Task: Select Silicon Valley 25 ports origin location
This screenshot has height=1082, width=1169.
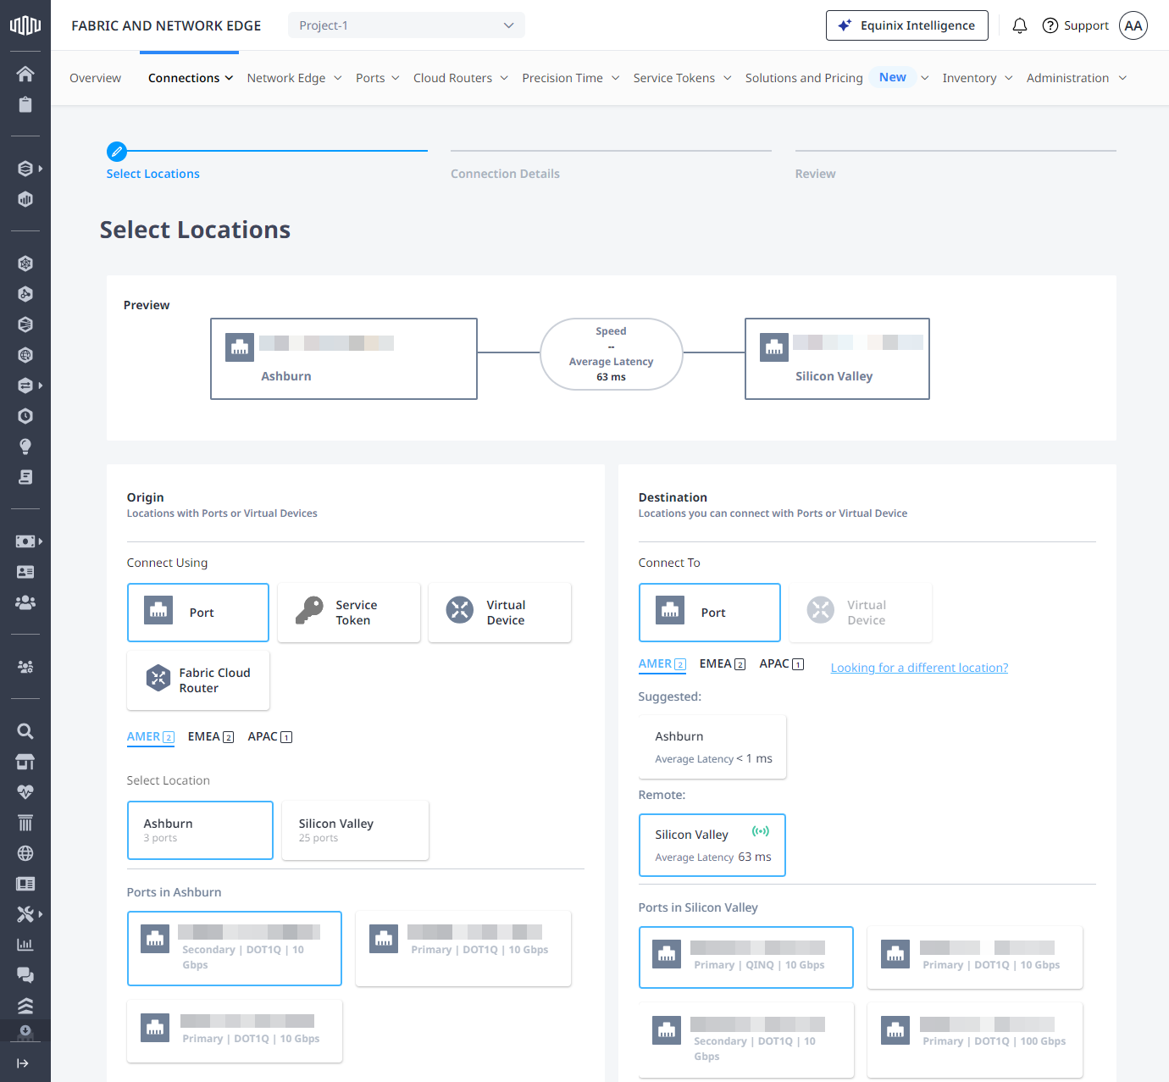Action: coord(355,830)
